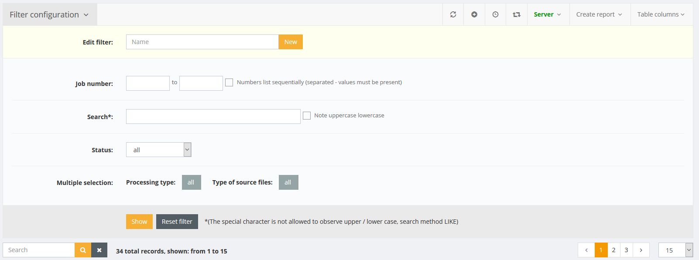Click the Reset filter button
The height and width of the screenshot is (260, 699).
point(177,222)
